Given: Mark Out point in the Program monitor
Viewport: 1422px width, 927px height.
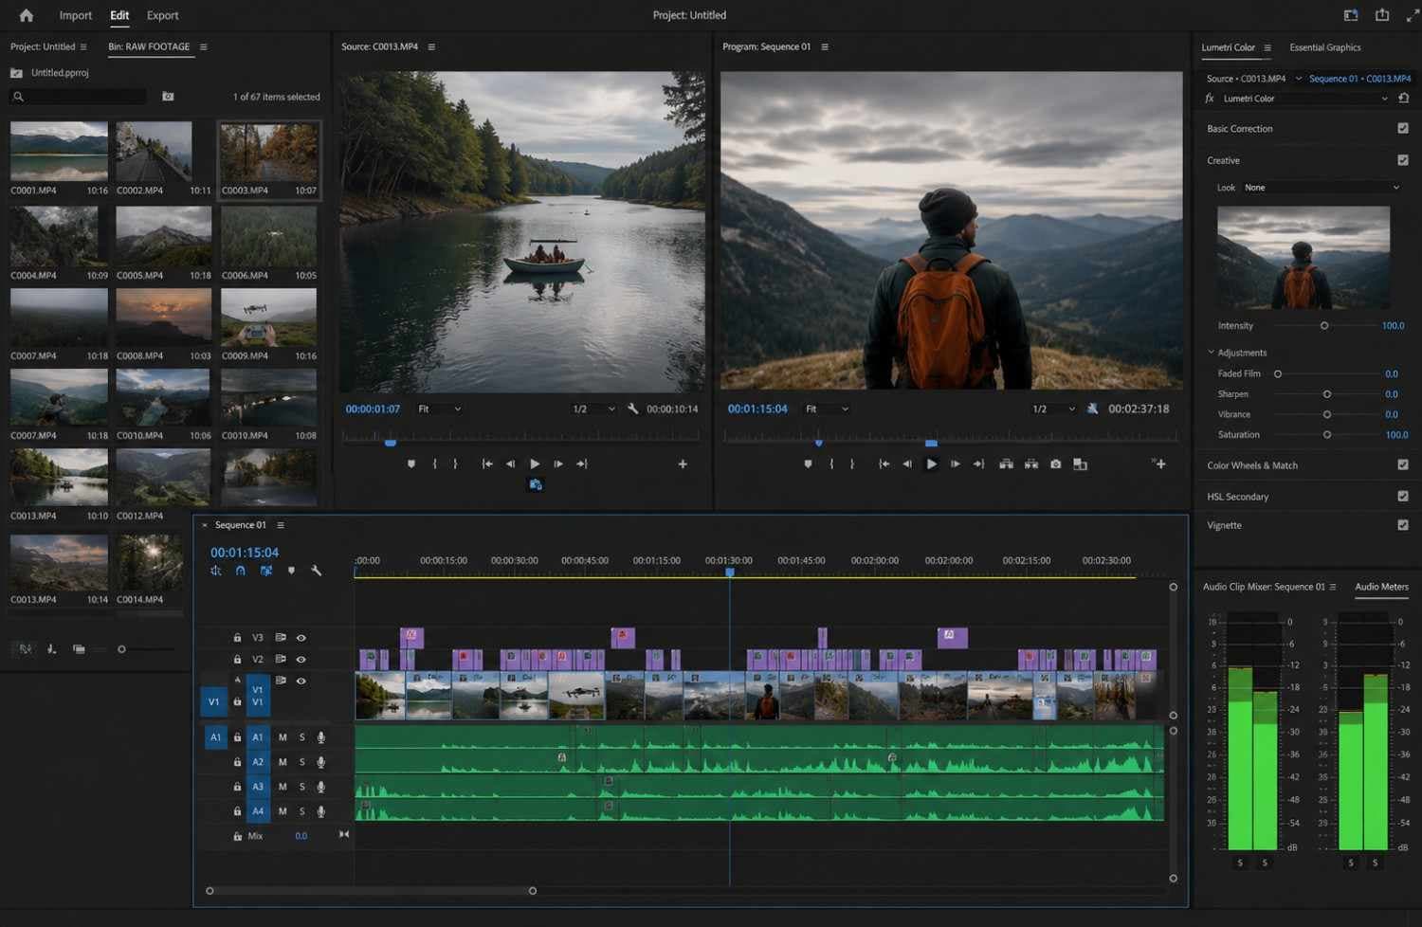Looking at the screenshot, I should 851,463.
